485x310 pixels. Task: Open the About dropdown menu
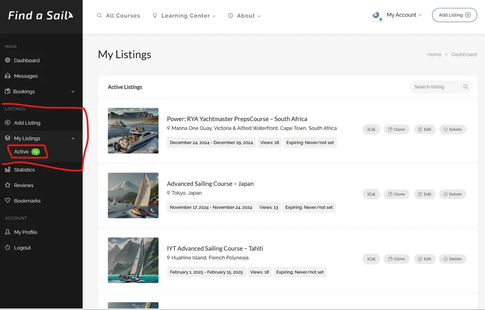(x=244, y=16)
